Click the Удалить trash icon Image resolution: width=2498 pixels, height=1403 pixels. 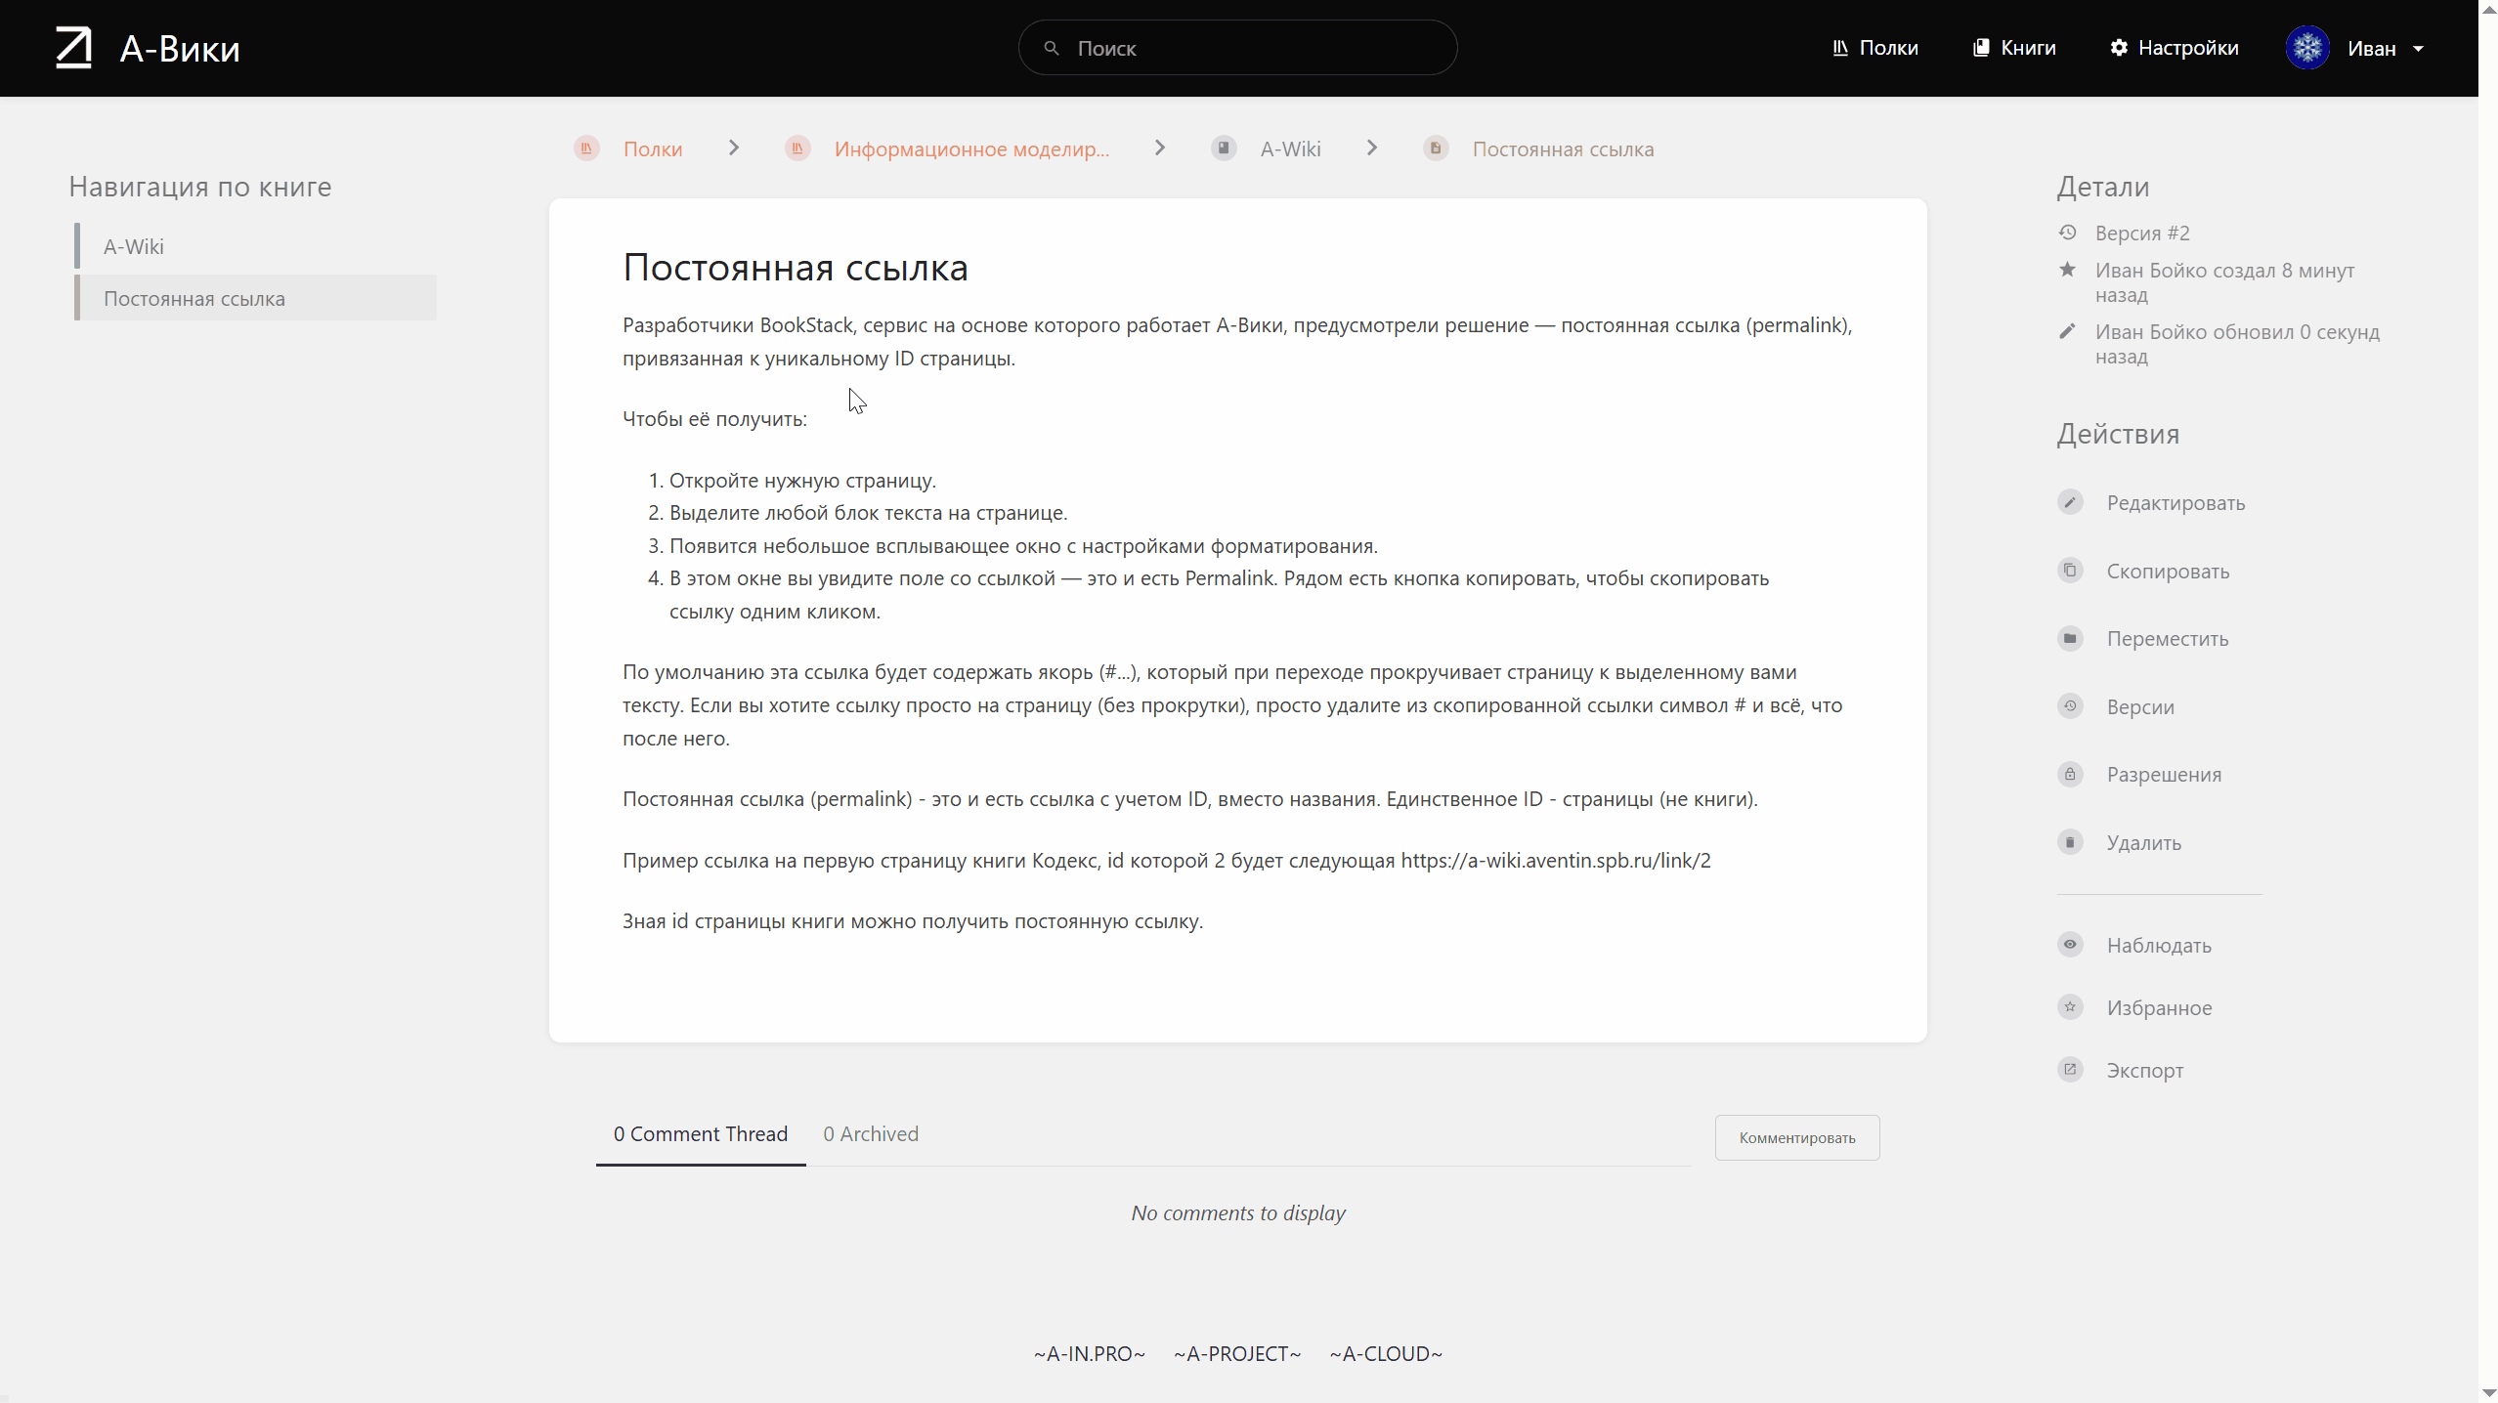coord(2070,842)
